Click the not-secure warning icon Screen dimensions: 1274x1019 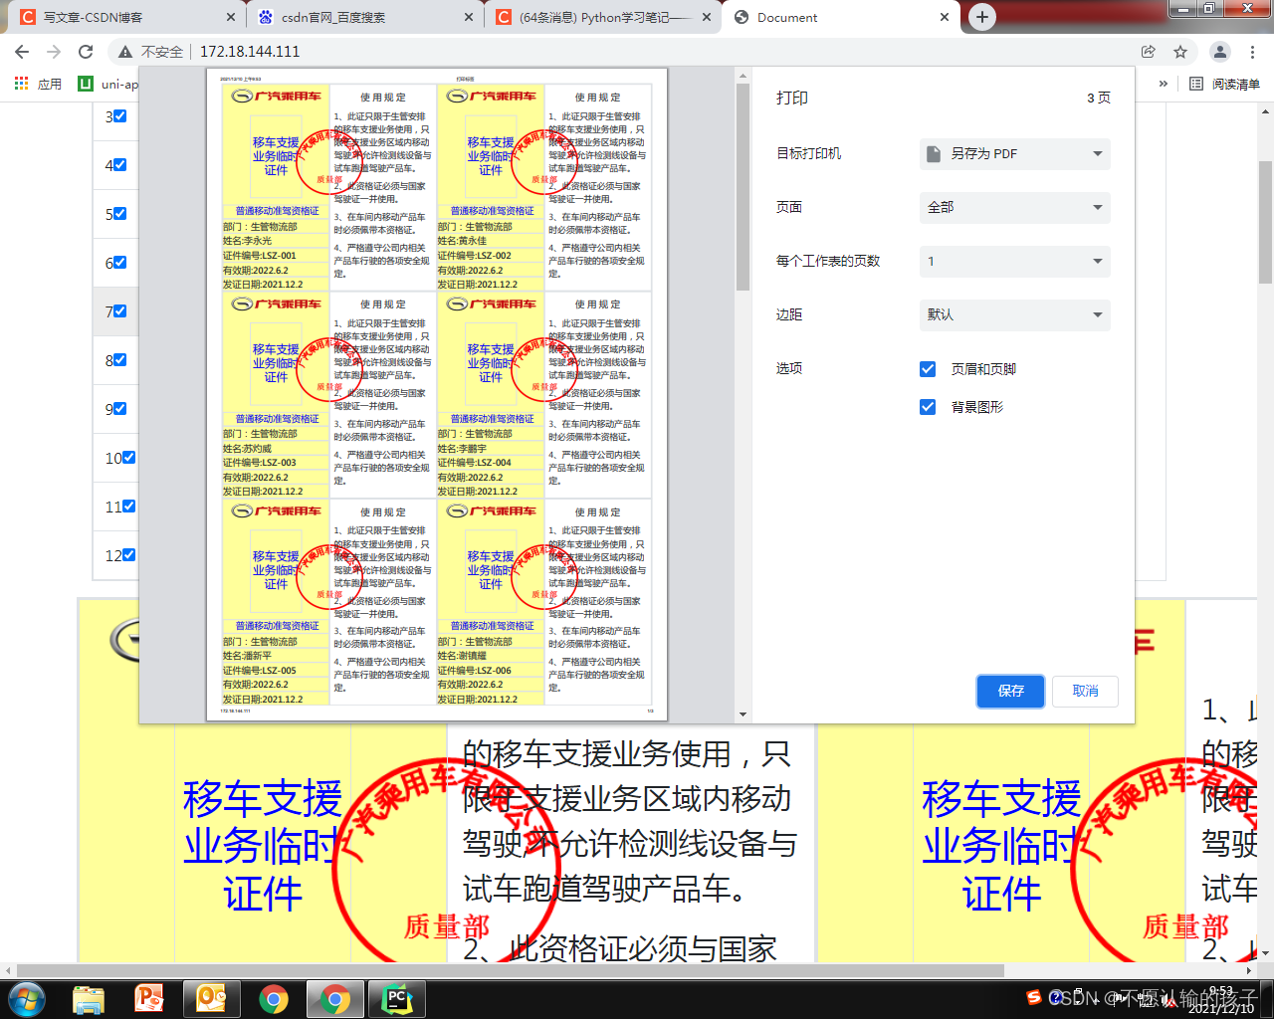click(125, 52)
